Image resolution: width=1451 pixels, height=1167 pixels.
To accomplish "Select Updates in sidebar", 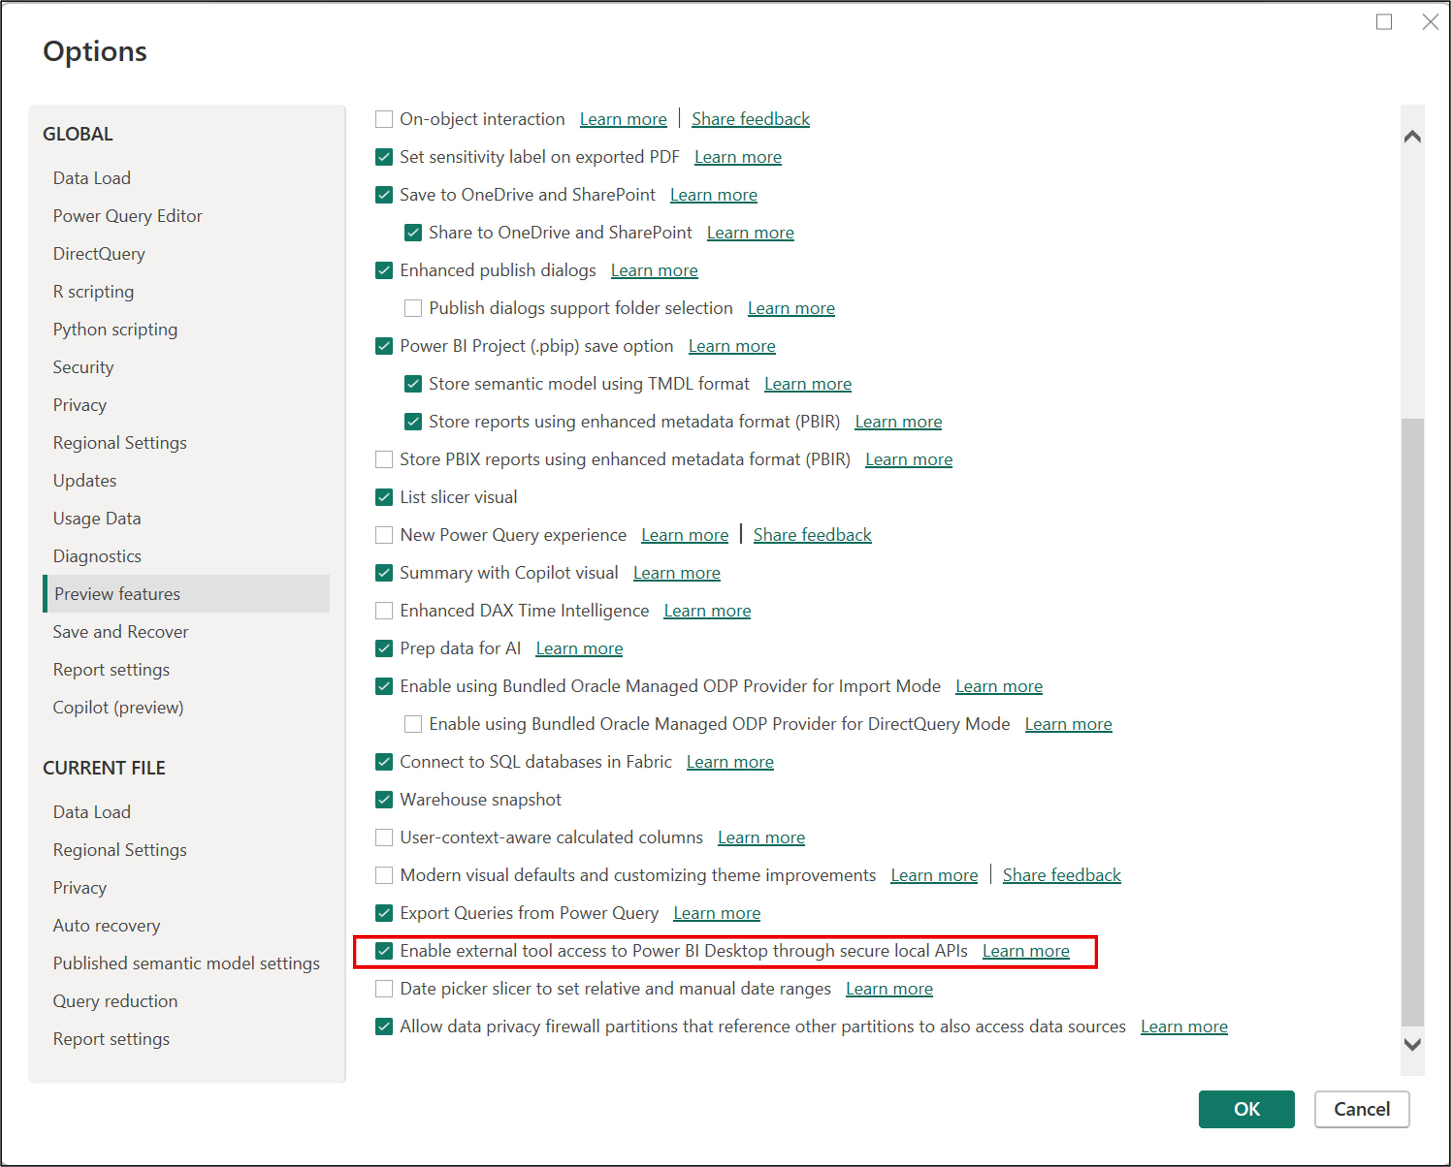I will point(85,480).
